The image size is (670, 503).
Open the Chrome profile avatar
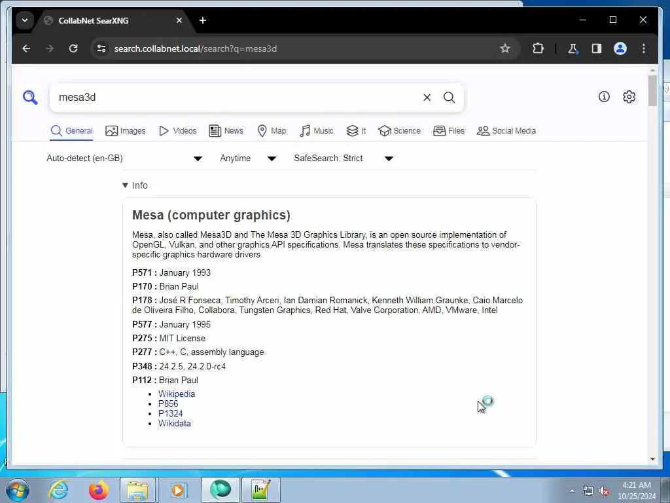(x=620, y=48)
